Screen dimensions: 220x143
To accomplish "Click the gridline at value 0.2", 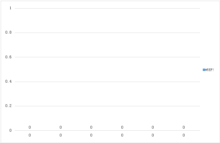I will coord(107,106).
